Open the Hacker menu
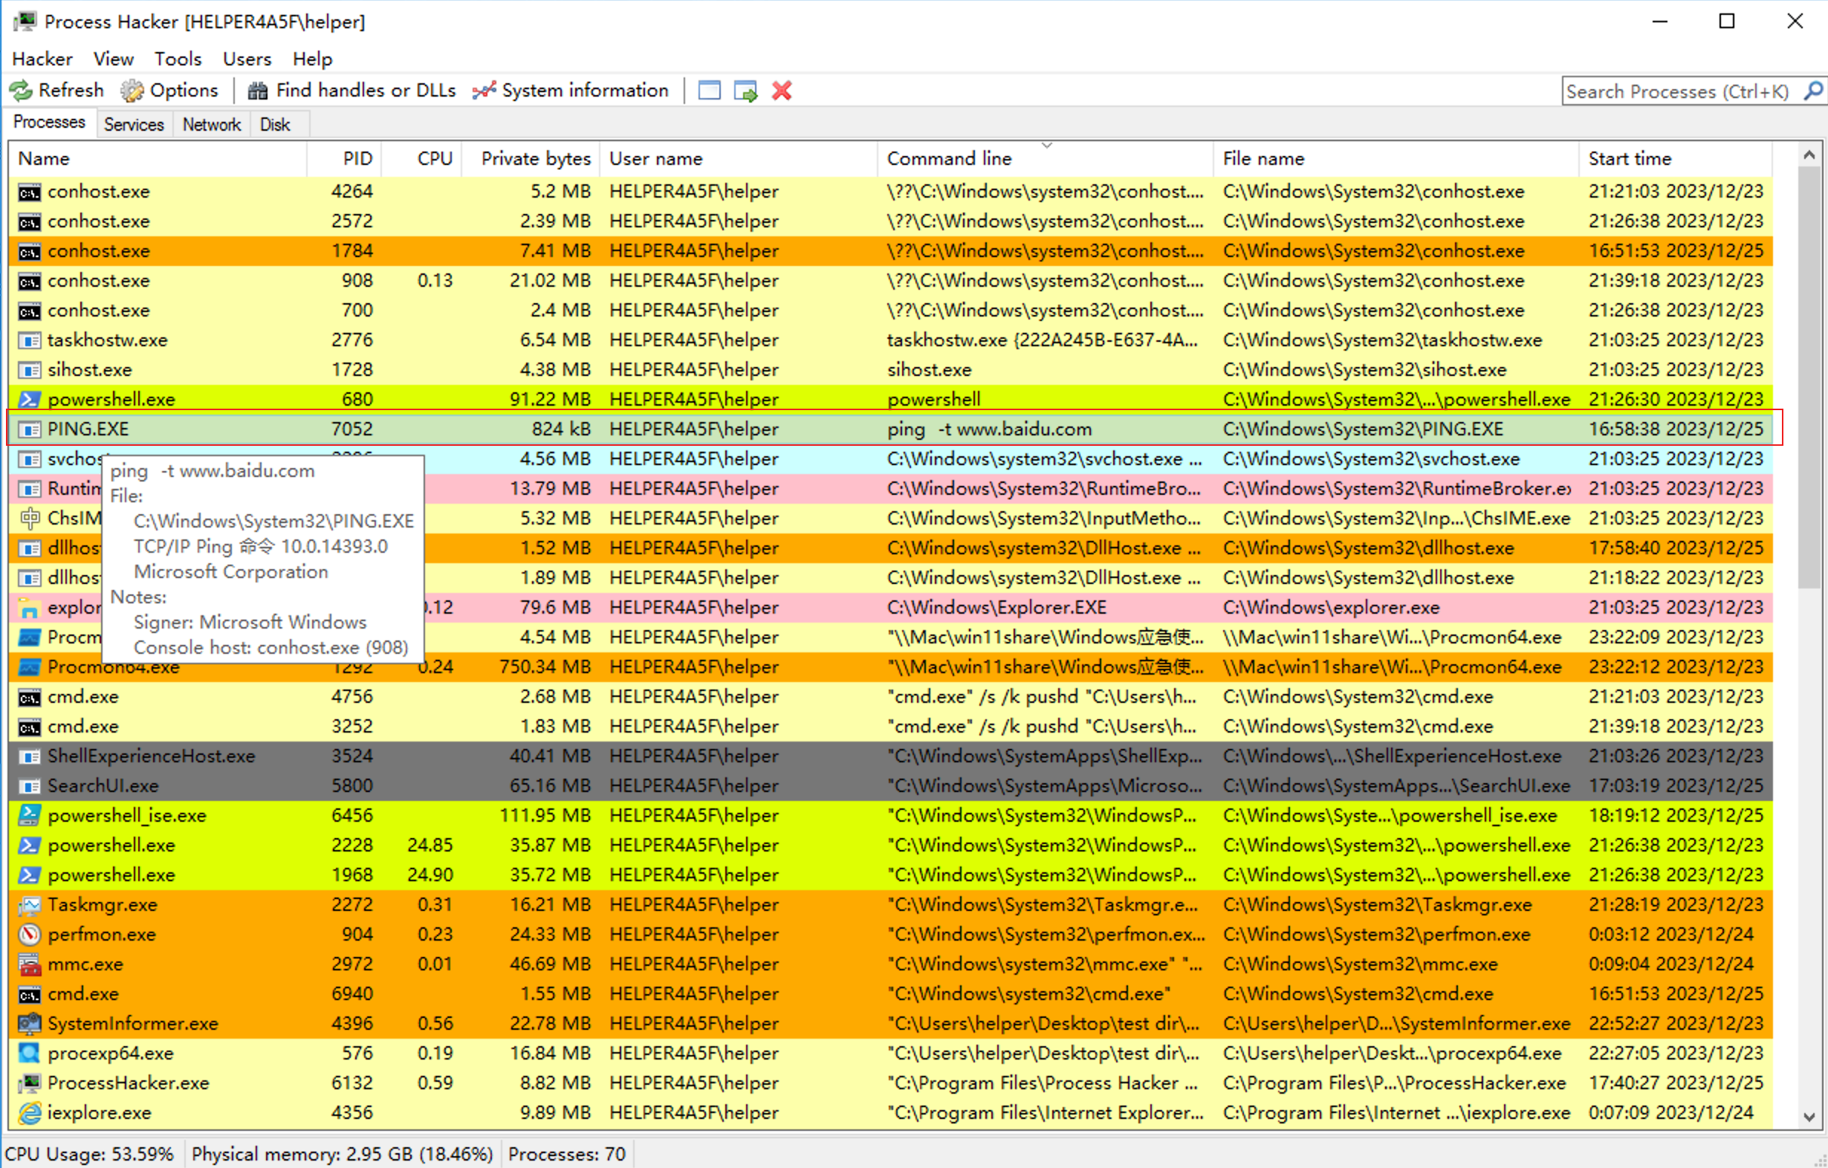This screenshot has width=1828, height=1168. click(x=42, y=59)
